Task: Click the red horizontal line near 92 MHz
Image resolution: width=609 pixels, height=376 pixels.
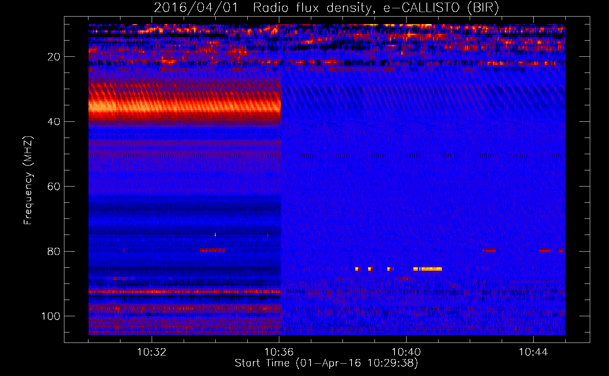Action: coord(184,291)
